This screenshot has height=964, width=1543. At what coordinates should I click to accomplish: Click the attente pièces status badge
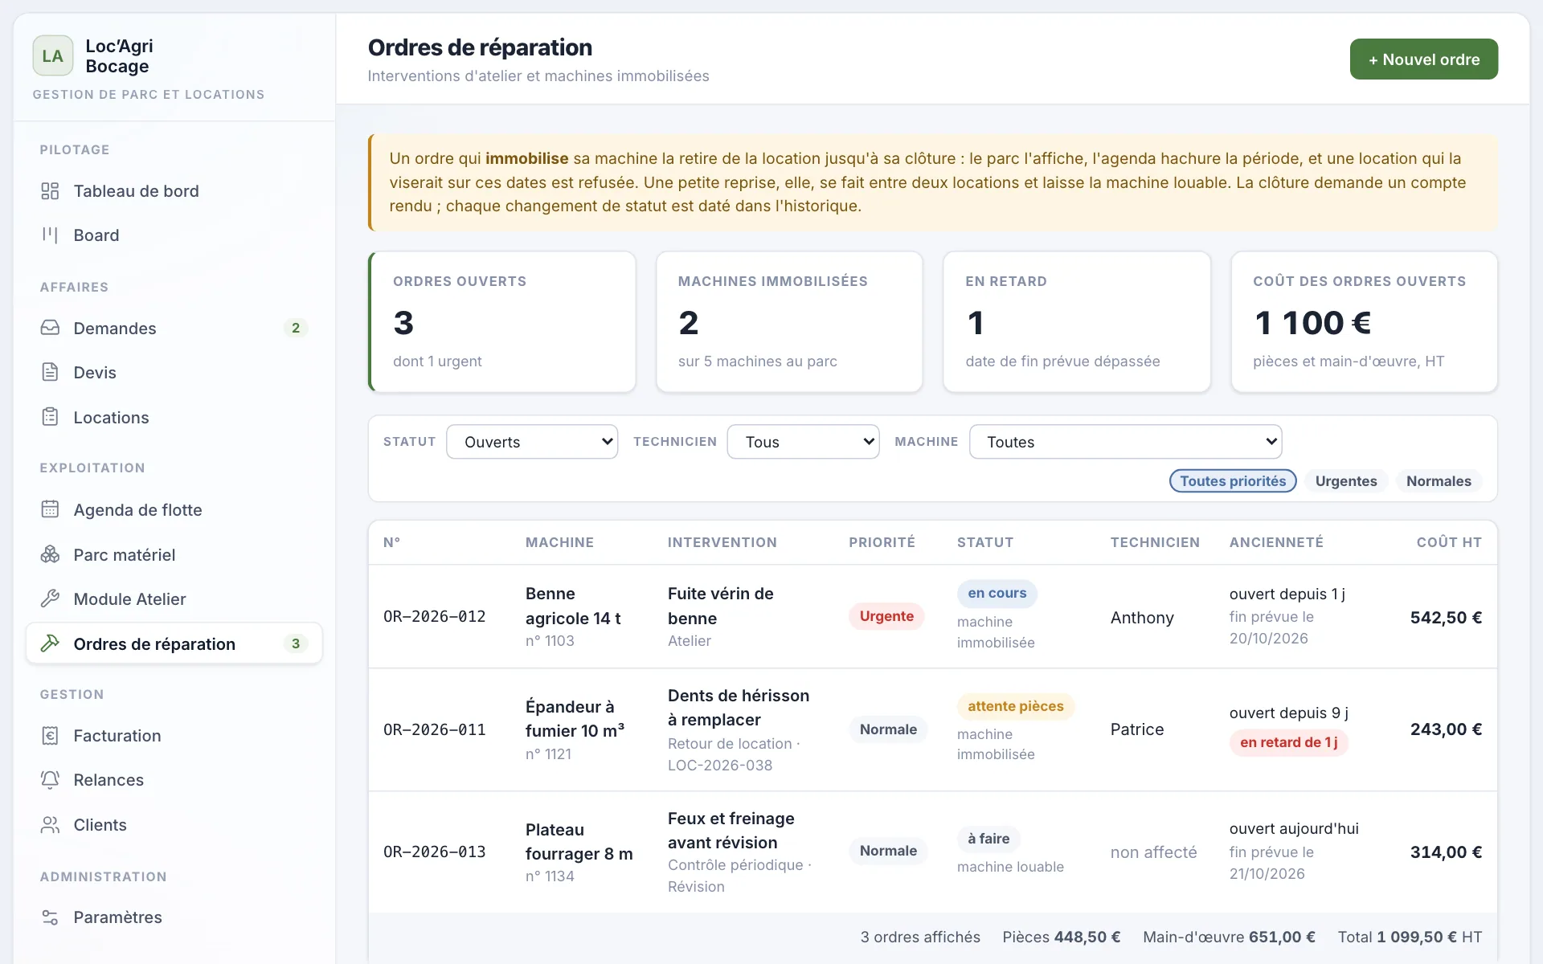1015,706
